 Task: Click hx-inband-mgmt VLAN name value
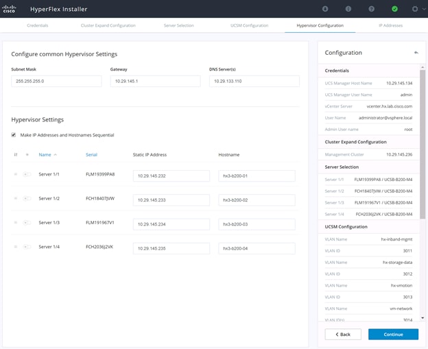396,239
